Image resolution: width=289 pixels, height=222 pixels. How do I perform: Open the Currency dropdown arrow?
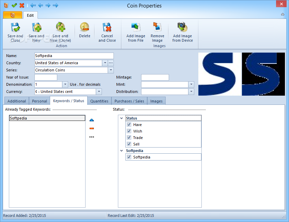(x=99, y=92)
